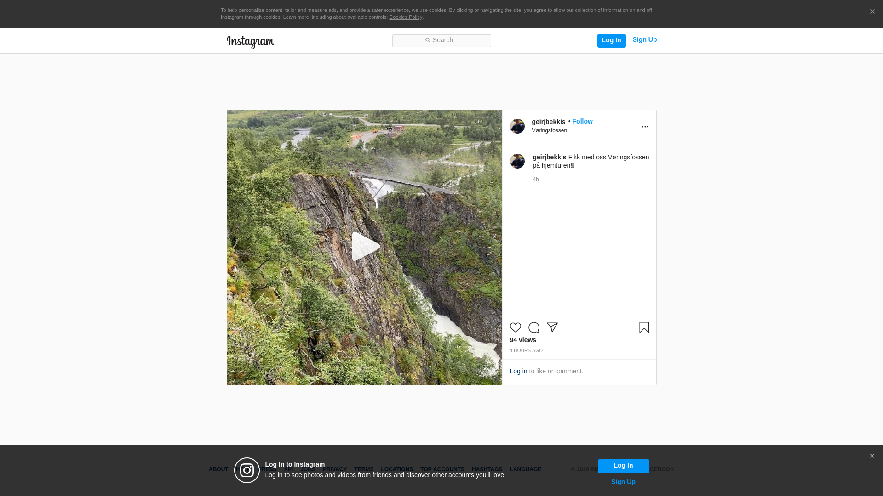The height and width of the screenshot is (496, 883).
Task: Open the Vøringsfossen location link
Action: point(550,130)
